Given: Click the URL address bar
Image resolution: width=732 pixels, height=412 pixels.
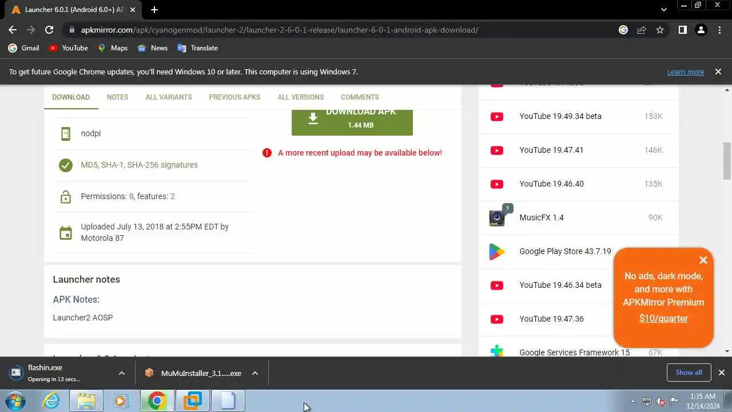Looking at the screenshot, I should (343, 30).
